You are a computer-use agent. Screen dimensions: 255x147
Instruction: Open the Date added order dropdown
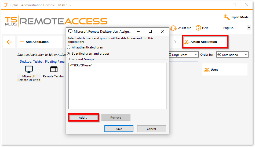[232, 55]
